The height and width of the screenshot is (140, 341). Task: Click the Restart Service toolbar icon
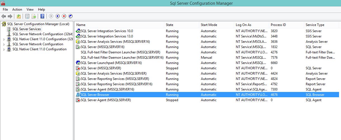coord(70,16)
